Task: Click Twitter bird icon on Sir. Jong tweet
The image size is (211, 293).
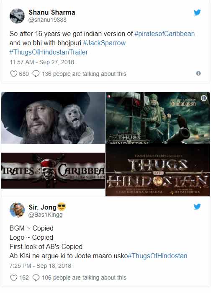Action: coord(197,207)
